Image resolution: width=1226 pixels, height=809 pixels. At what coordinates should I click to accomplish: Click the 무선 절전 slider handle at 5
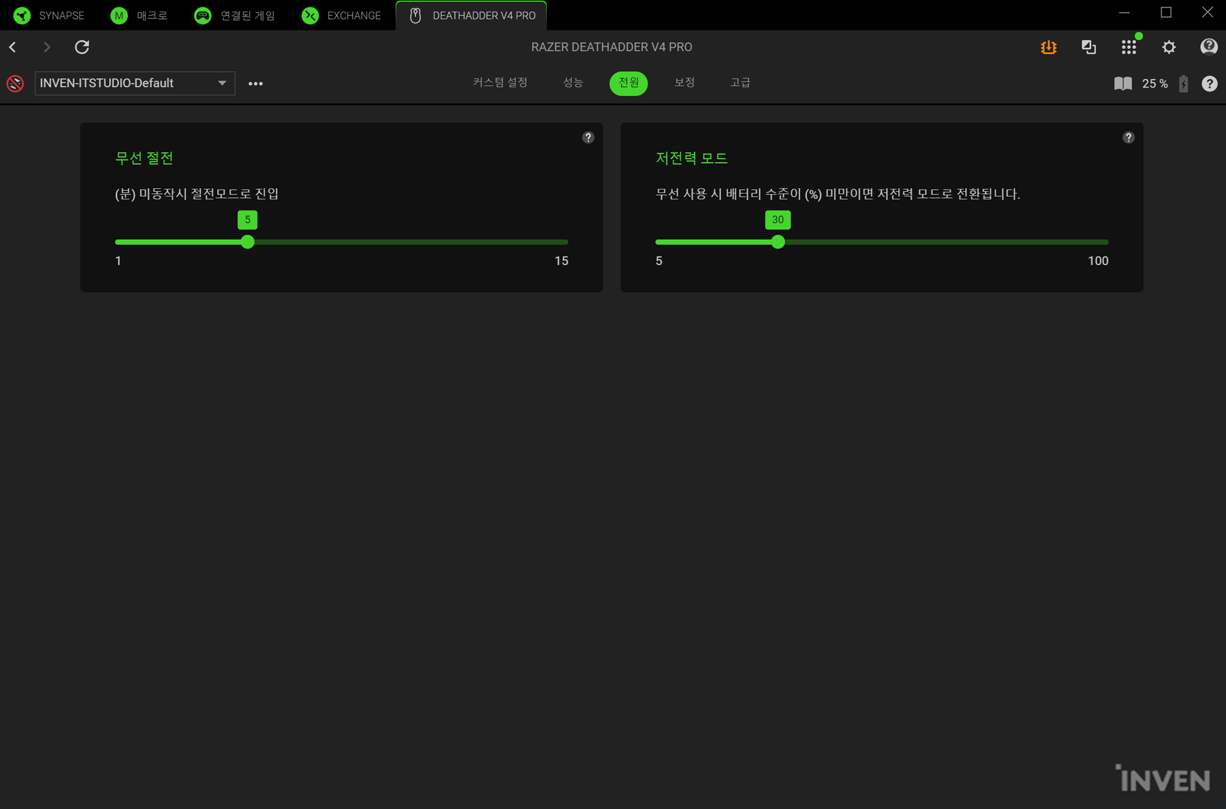[248, 242]
